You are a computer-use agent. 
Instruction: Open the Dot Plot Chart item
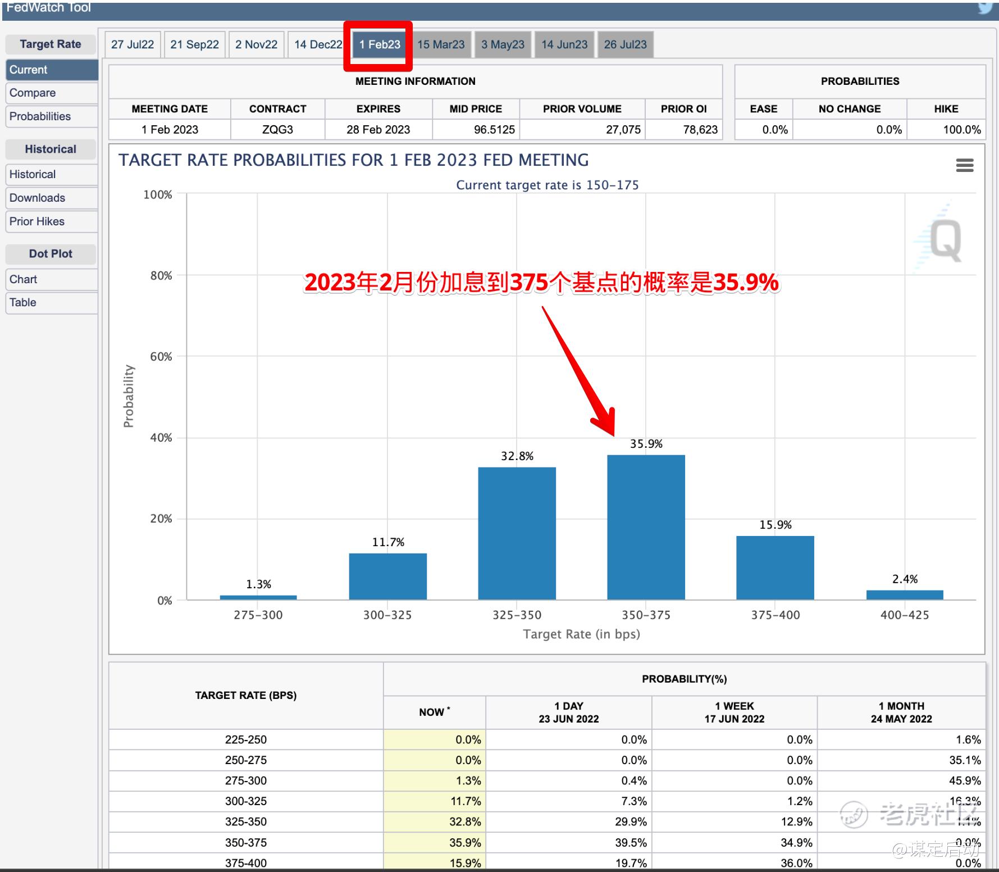tap(51, 279)
